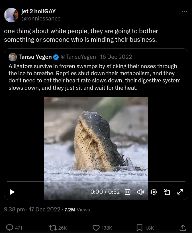Visit the @ronniessance handle link
Viewport: 192px width, 233px height.
point(41,18)
